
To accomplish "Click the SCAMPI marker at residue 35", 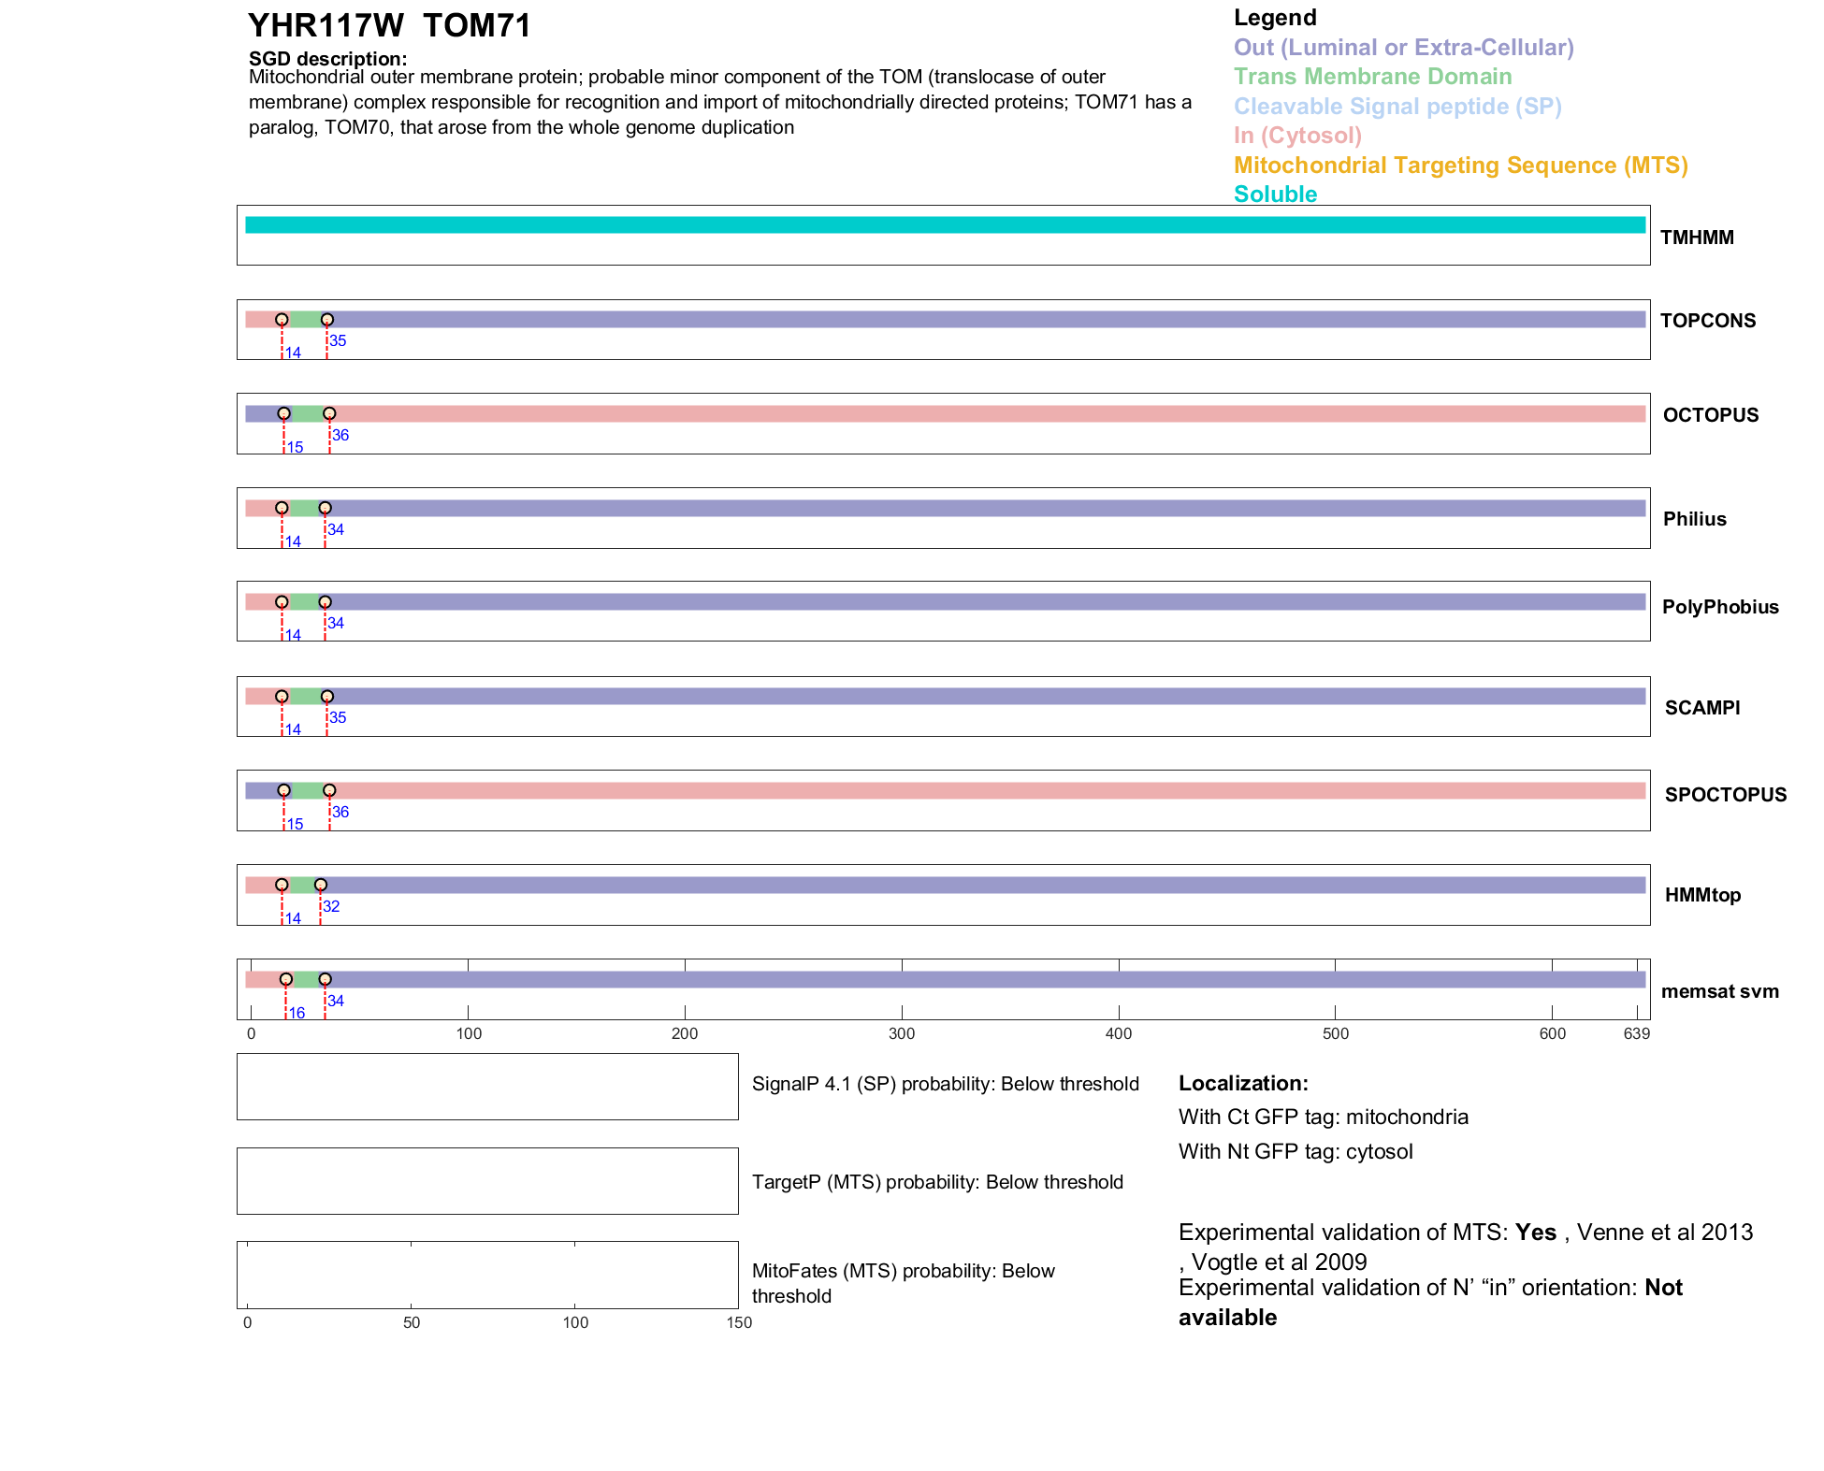I will click(x=327, y=697).
